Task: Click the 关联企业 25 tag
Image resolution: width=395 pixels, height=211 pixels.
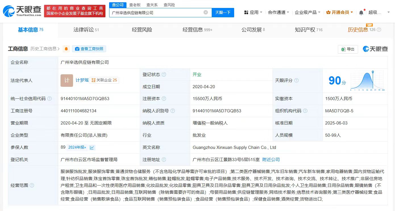Action: click(x=104, y=80)
